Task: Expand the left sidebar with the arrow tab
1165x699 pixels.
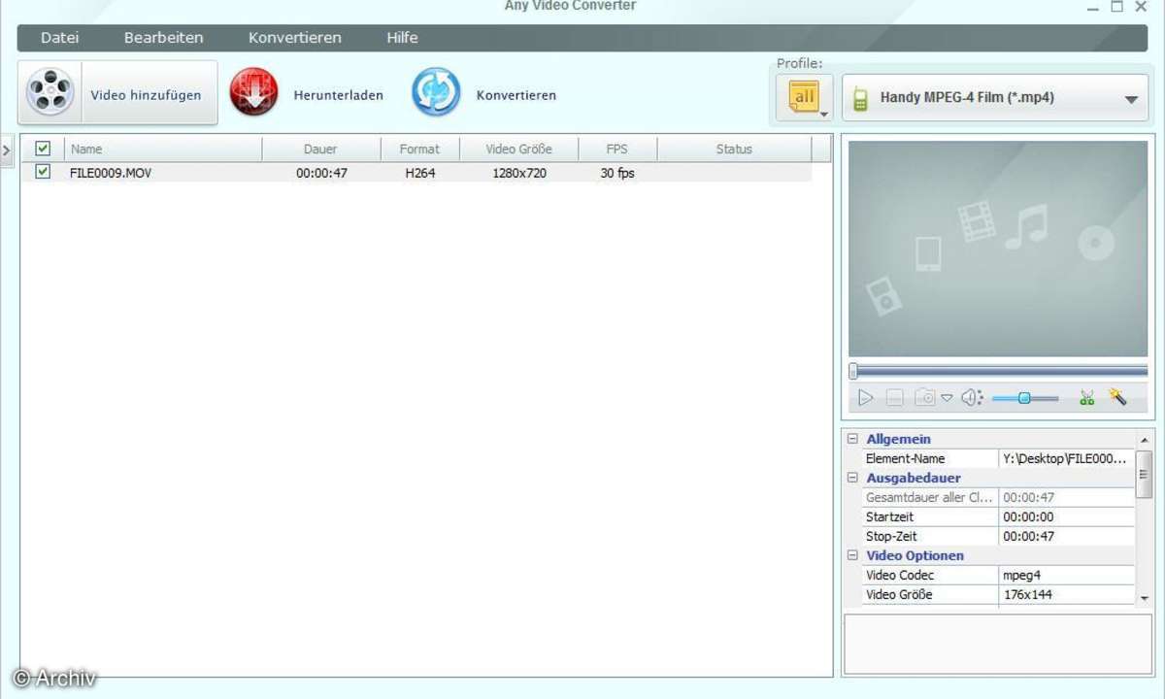Action: (x=6, y=150)
